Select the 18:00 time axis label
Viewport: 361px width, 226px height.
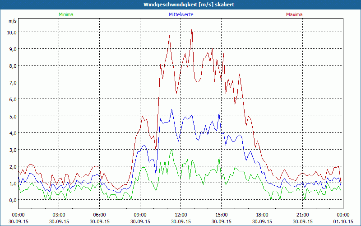pos(262,215)
